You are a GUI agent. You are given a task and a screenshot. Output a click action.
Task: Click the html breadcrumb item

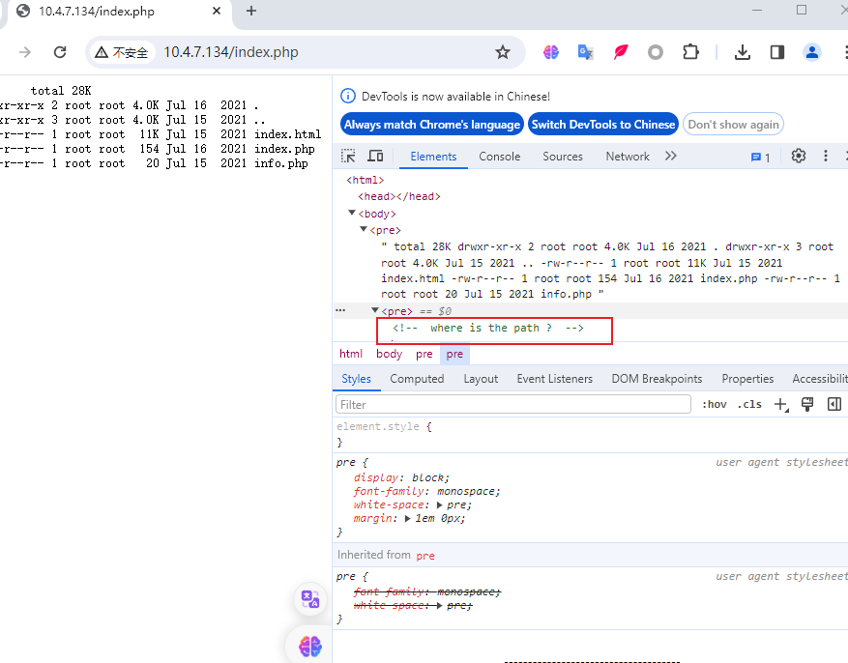pyautogui.click(x=351, y=354)
